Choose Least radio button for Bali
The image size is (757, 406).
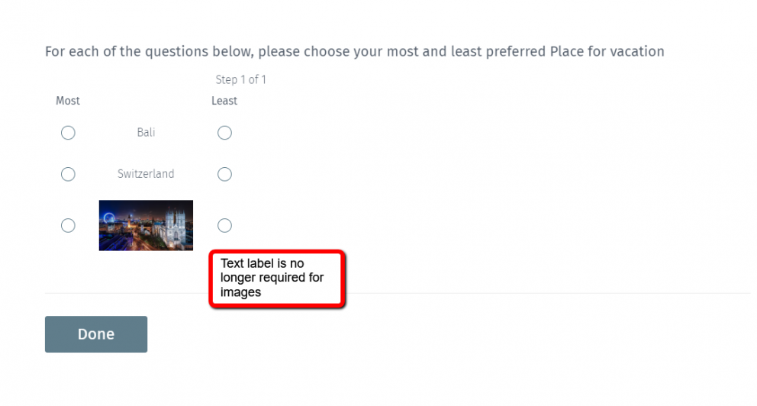point(224,133)
